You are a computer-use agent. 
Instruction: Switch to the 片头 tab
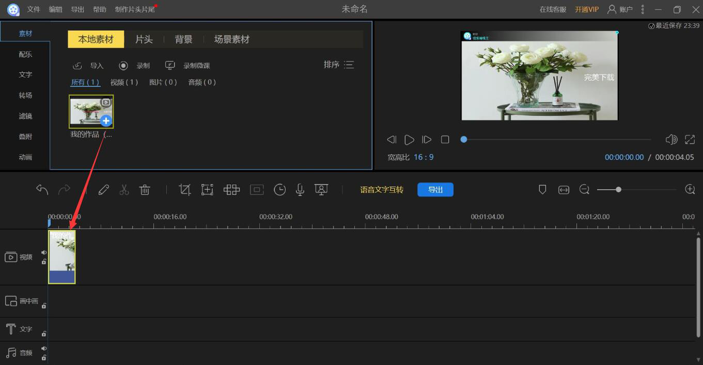(144, 39)
